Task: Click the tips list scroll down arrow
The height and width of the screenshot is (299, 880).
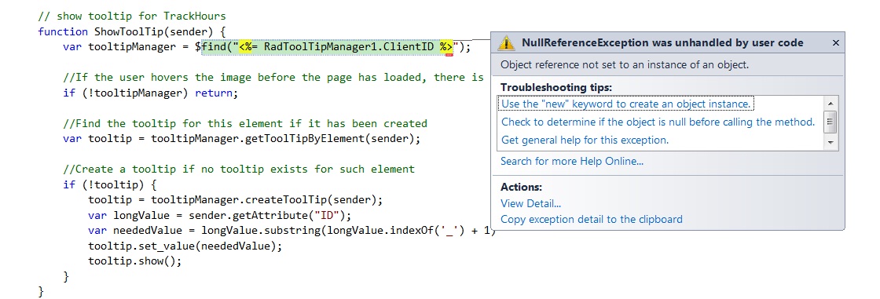Action: [830, 143]
